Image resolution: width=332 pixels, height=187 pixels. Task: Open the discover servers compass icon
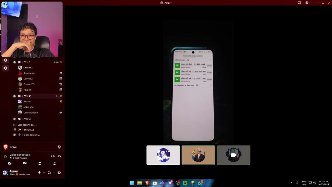pos(5,68)
